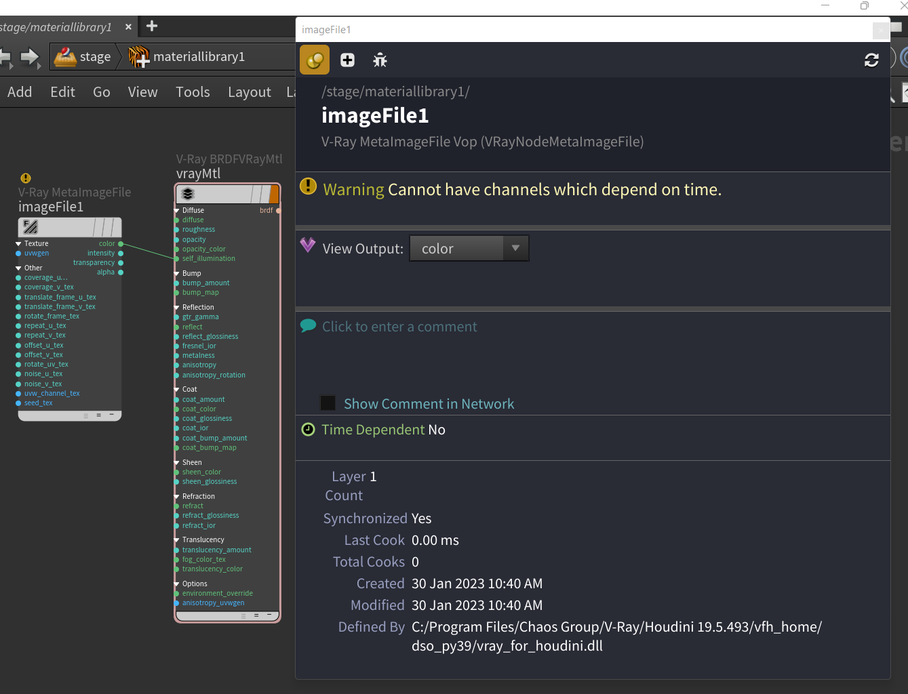Refresh the imageFile1 info window
Viewport: 908px width, 694px height.
871,60
